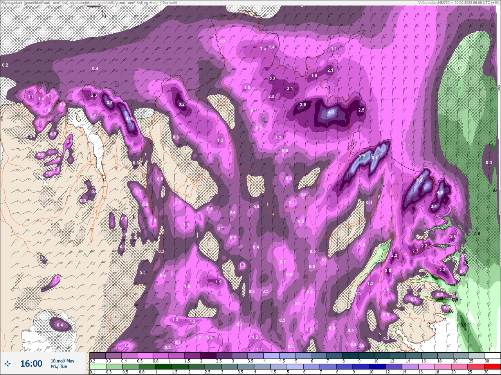Click the '10.maí/ May' date label
This screenshot has height=375, width=501.
point(62,361)
